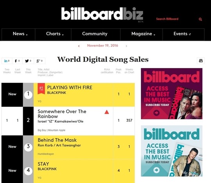Open the November 19, 2016 date link

tap(102, 45)
